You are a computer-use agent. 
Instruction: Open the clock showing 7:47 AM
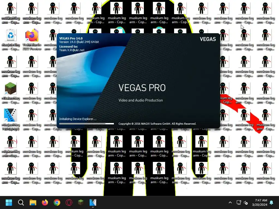(260, 202)
